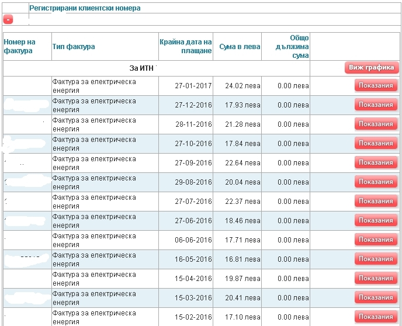Select the amount 16.81 лева

243,259
